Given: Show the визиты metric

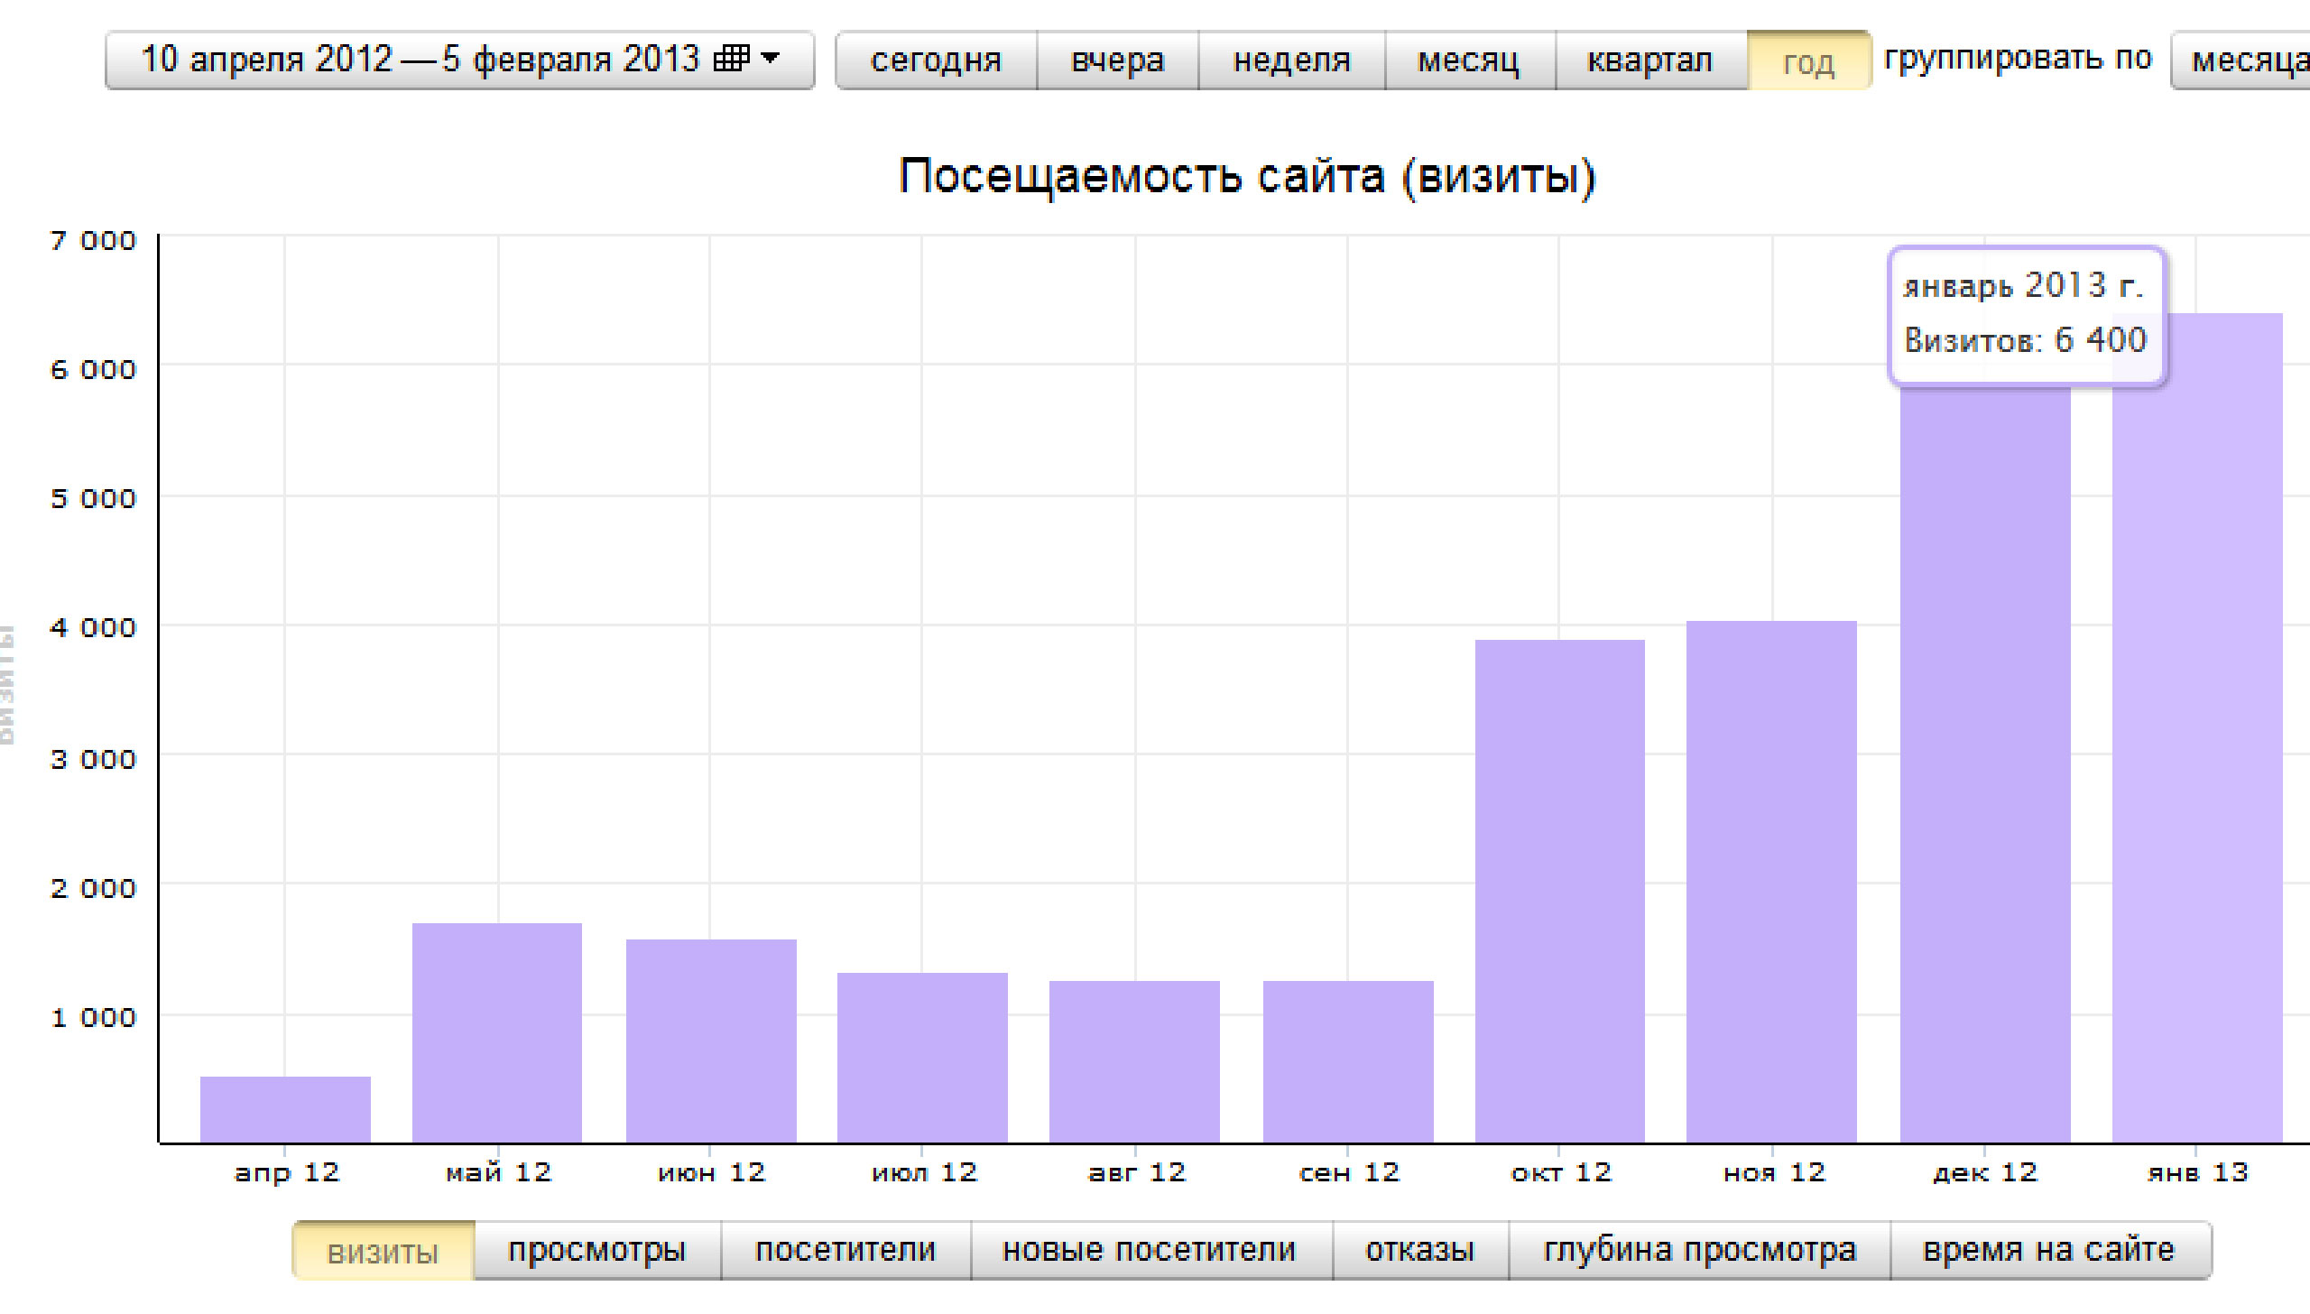Looking at the screenshot, I should (x=383, y=1250).
